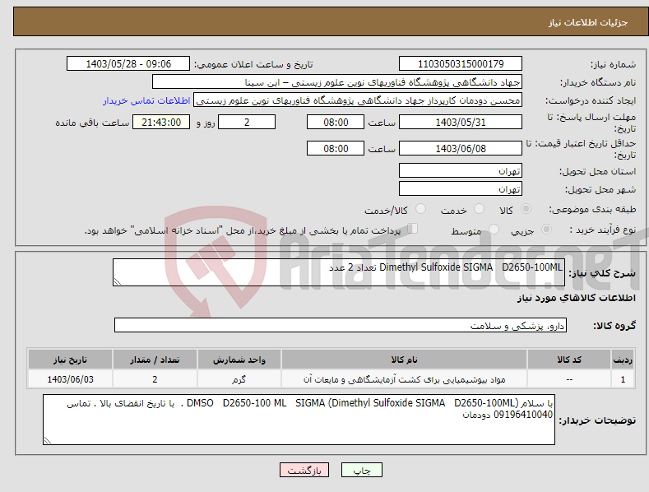Toggle the Islamic treasury payment checkbox
The width and height of the screenshot is (649, 492).
(412, 229)
